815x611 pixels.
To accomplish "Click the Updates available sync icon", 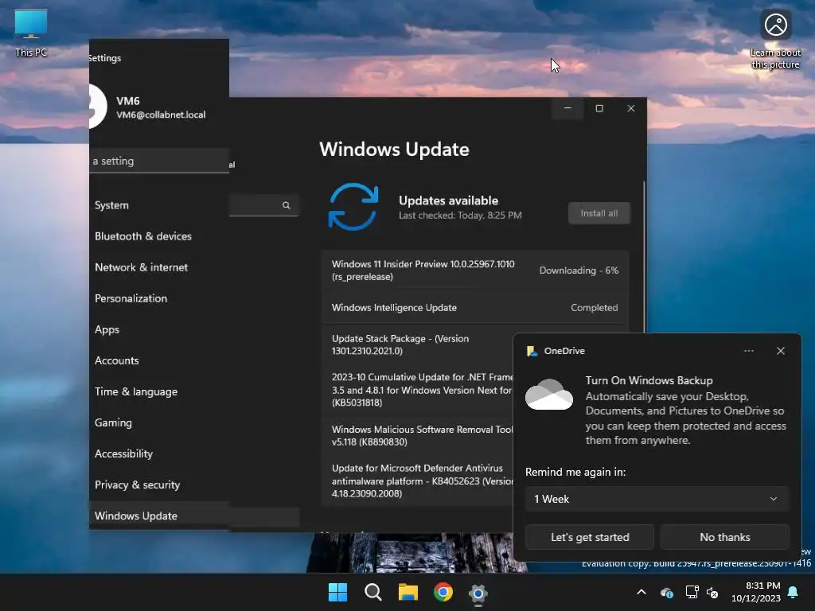I will point(353,207).
